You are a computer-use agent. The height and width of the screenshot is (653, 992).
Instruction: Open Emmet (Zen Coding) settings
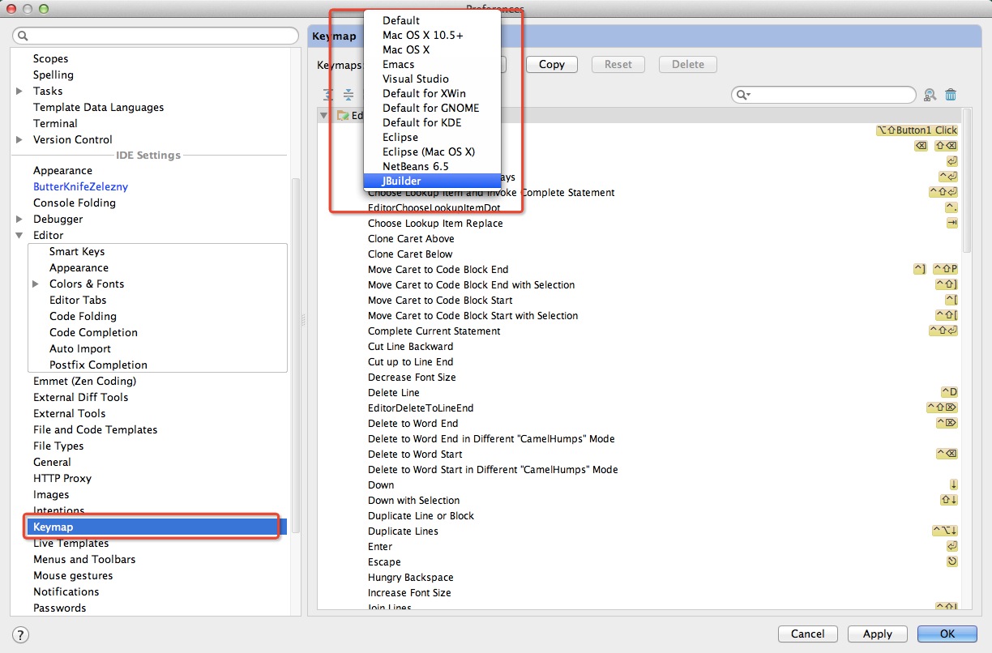click(x=84, y=381)
